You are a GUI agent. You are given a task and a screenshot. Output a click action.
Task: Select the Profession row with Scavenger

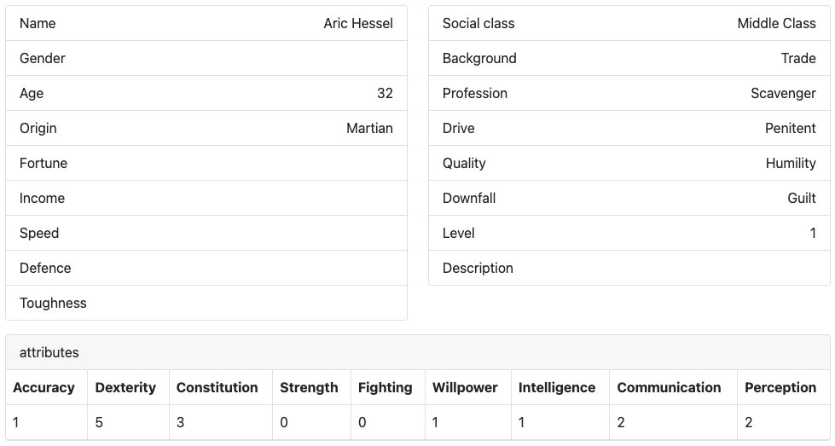(629, 93)
